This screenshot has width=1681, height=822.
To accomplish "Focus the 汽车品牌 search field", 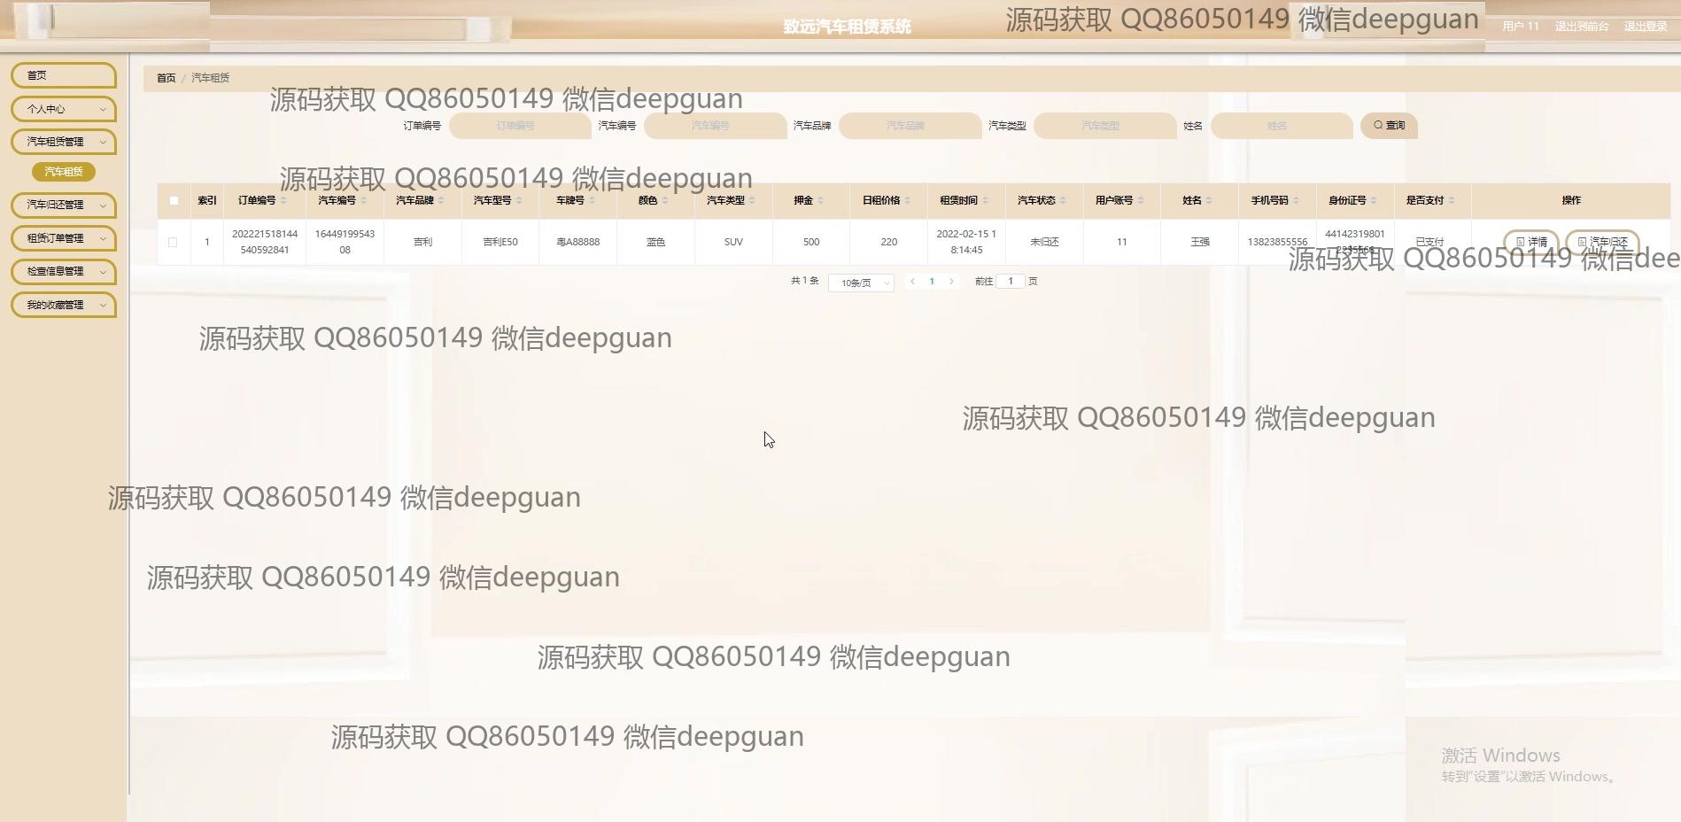I will click(910, 126).
